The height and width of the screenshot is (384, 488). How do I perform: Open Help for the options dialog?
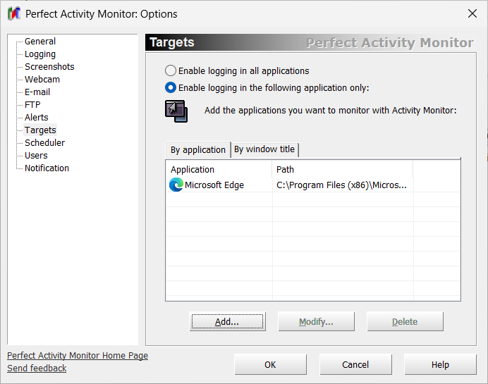point(440,365)
